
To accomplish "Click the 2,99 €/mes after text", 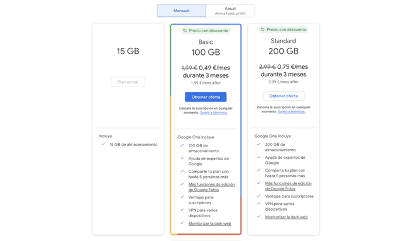I will pos(284,82).
